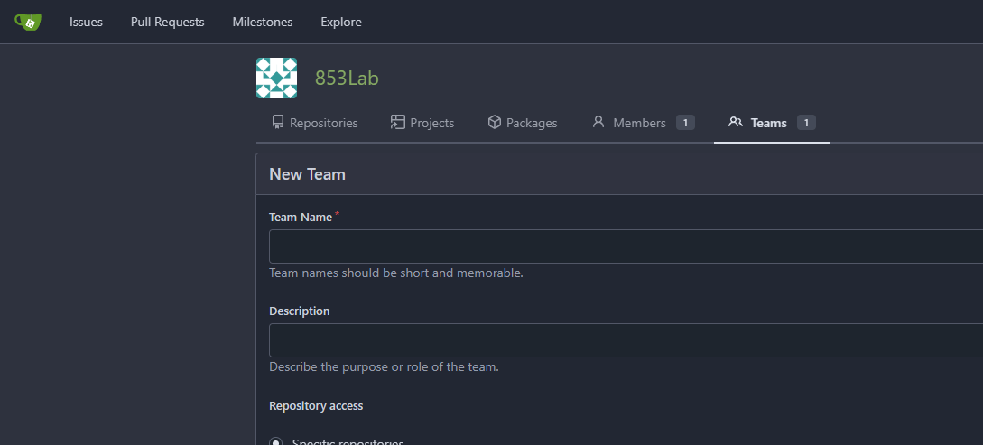Open Milestones from the top bar
The image size is (983, 445).
[x=262, y=22]
